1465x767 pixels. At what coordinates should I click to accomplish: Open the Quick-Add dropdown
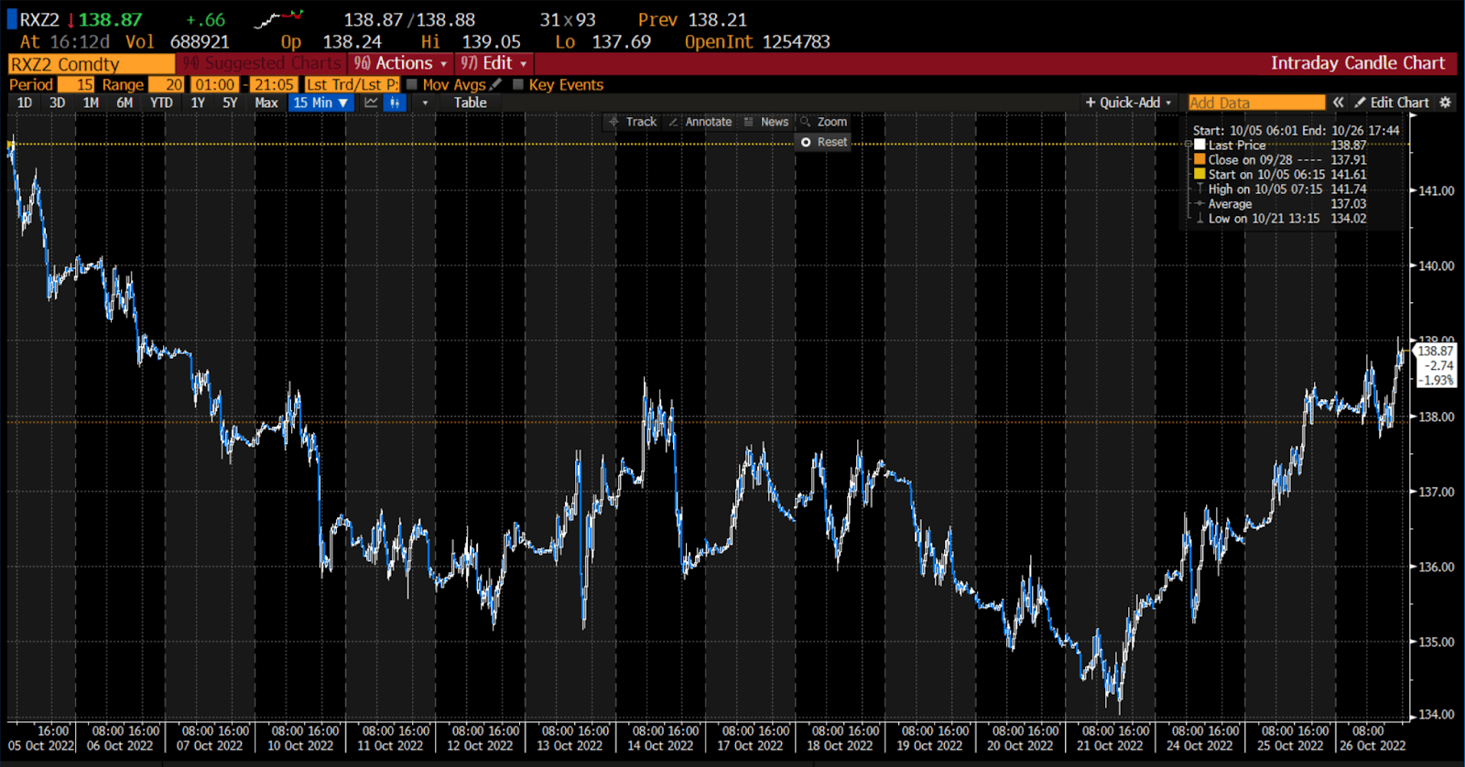point(1128,103)
